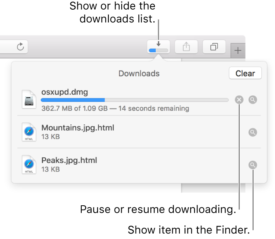Show all tabs overview button
Viewport: 275px width, 239px height.
[214, 47]
